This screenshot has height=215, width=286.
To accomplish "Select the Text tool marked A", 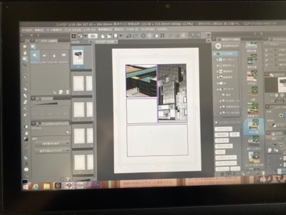I will (x=26, y=163).
